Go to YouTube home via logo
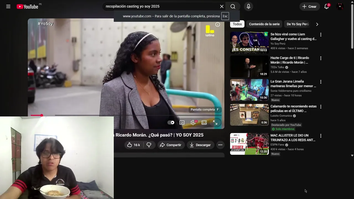354x199 pixels. coord(27,6)
